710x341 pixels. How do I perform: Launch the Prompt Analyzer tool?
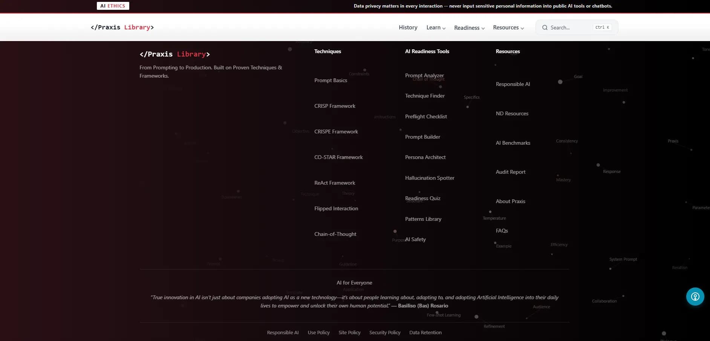424,75
